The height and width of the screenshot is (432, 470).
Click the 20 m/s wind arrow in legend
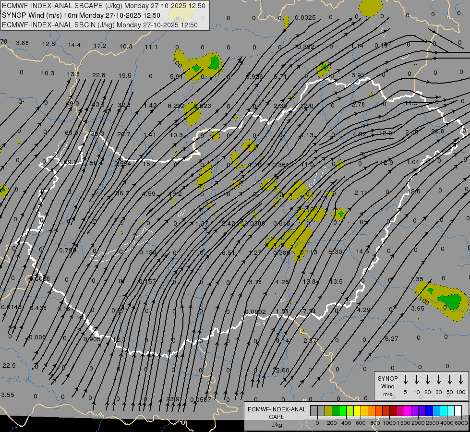(x=427, y=380)
